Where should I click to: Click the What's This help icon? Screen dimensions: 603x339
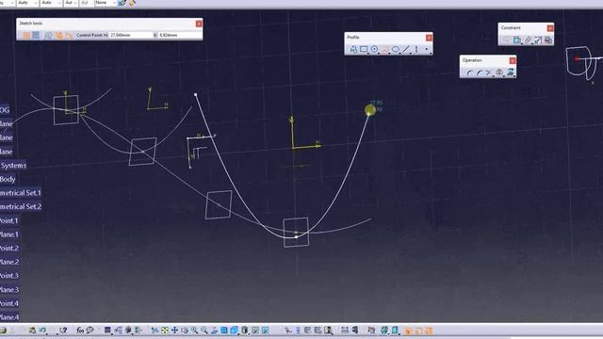(63, 331)
